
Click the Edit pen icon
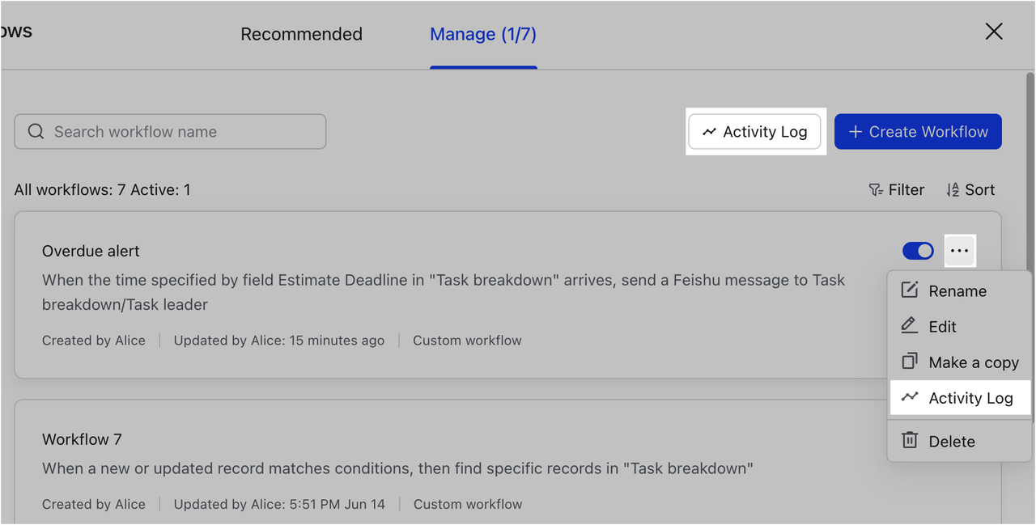[x=910, y=326]
